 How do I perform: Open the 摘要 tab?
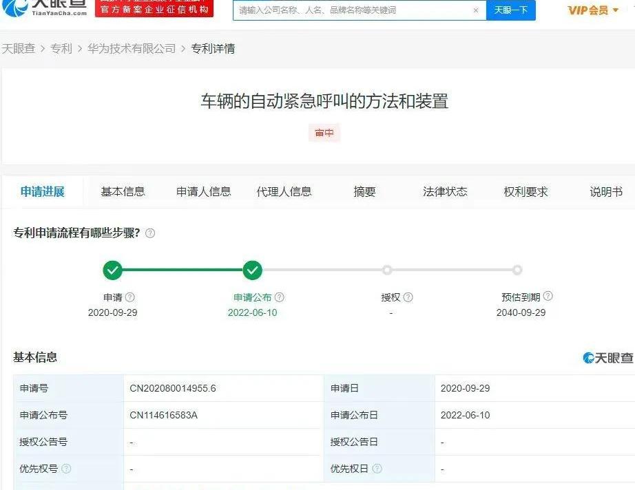[x=364, y=191]
